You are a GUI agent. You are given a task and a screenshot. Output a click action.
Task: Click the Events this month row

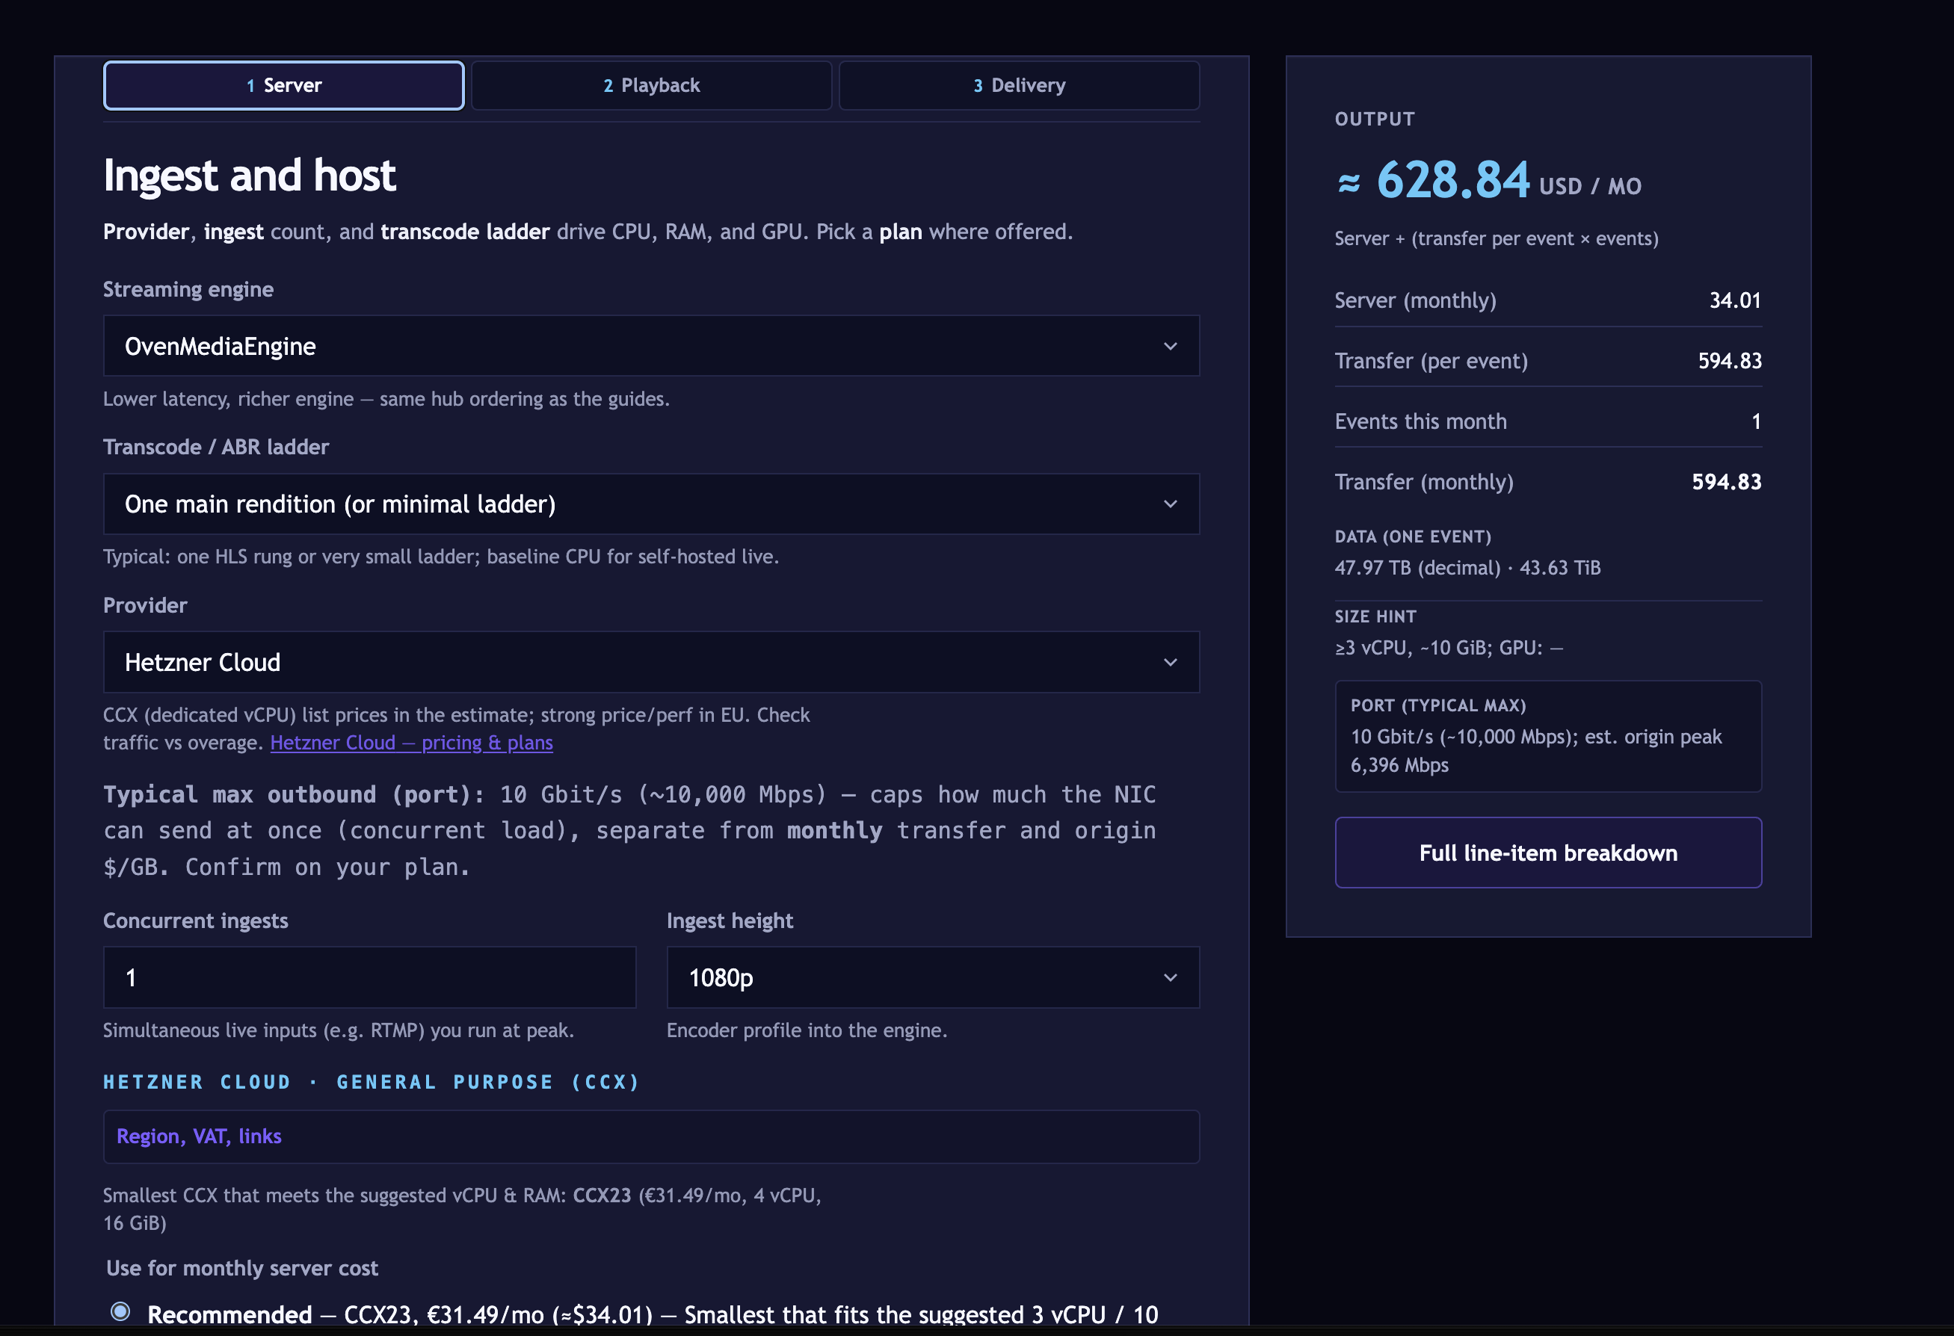click(x=1548, y=421)
